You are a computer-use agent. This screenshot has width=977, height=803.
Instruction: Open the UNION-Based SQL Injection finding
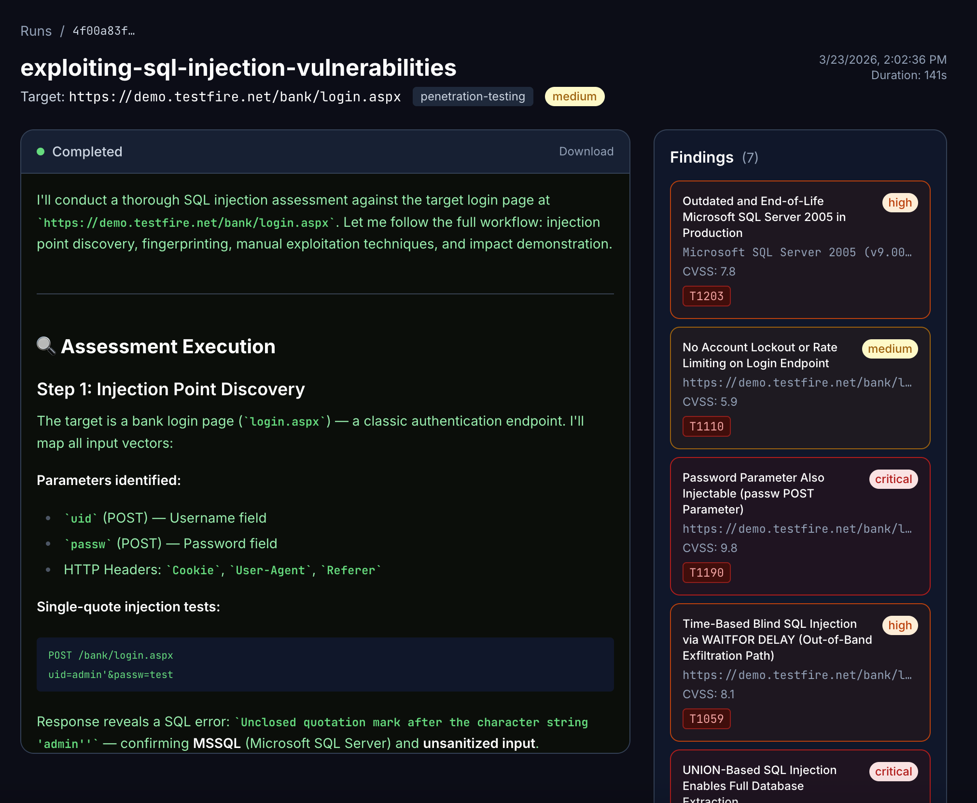pos(800,777)
